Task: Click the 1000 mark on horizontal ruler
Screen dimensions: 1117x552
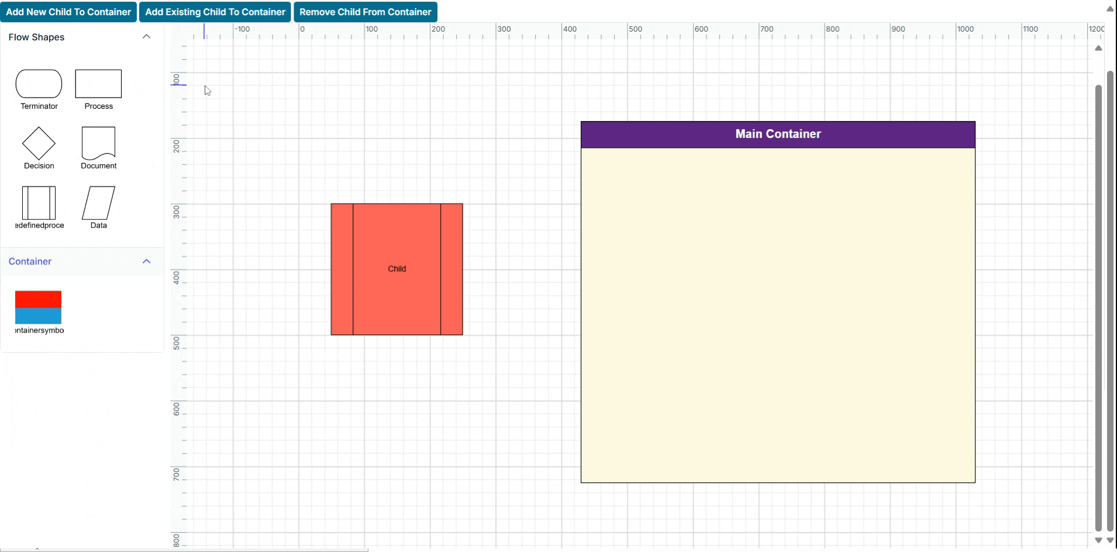Action: pos(966,29)
